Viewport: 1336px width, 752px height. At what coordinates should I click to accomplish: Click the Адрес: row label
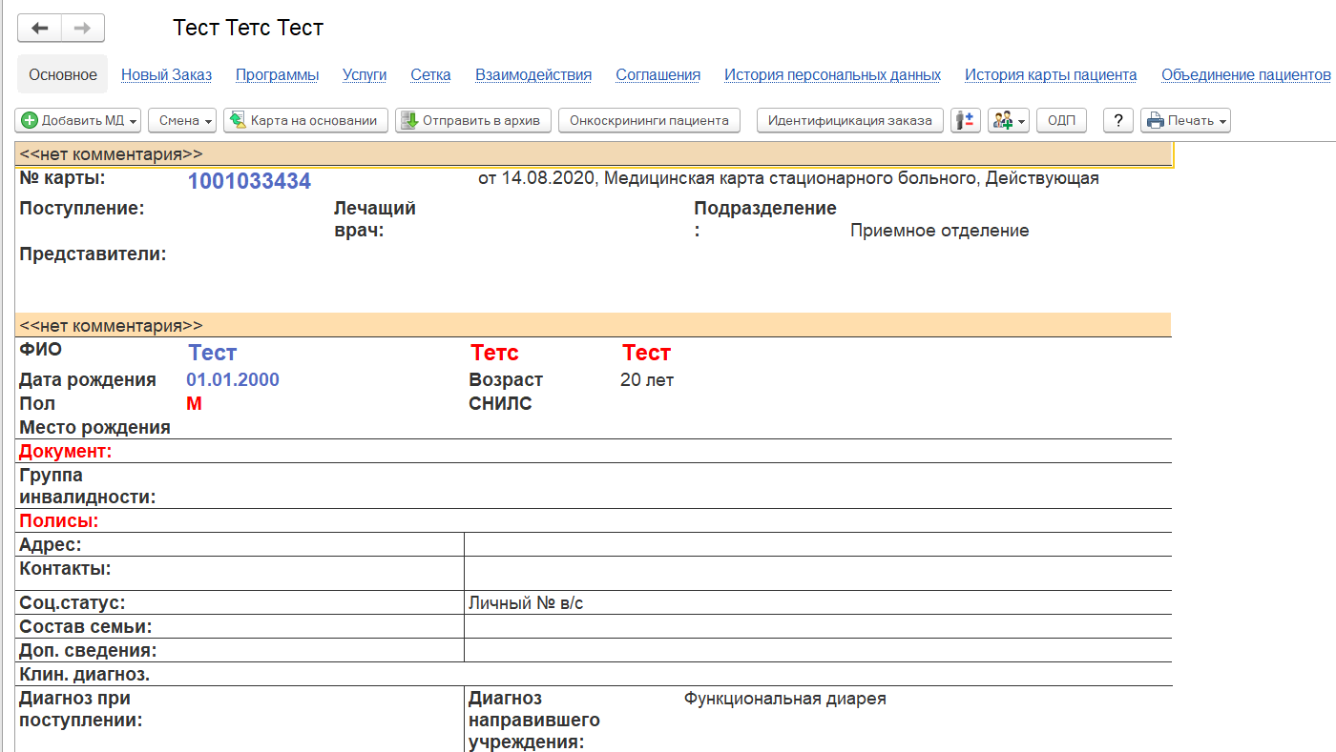point(51,544)
